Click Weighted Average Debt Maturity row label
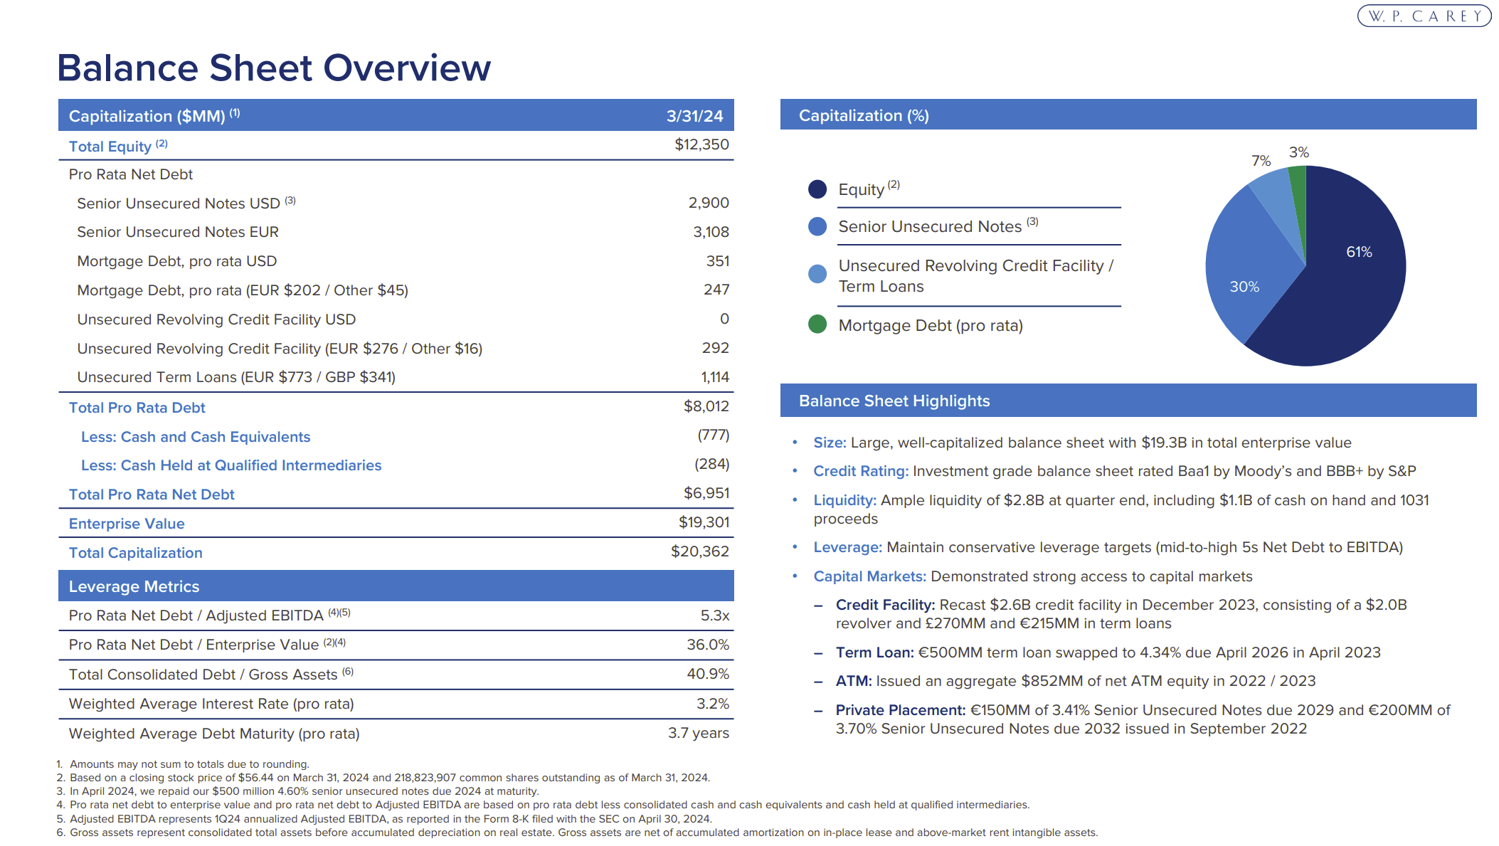1499x846 pixels. (x=214, y=734)
